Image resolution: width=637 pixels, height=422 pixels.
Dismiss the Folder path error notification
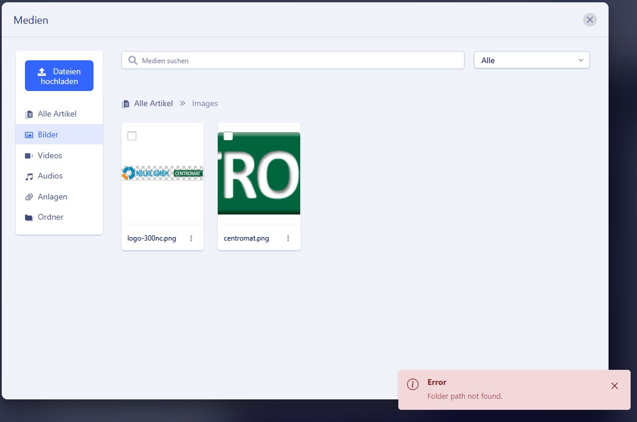pyautogui.click(x=614, y=386)
